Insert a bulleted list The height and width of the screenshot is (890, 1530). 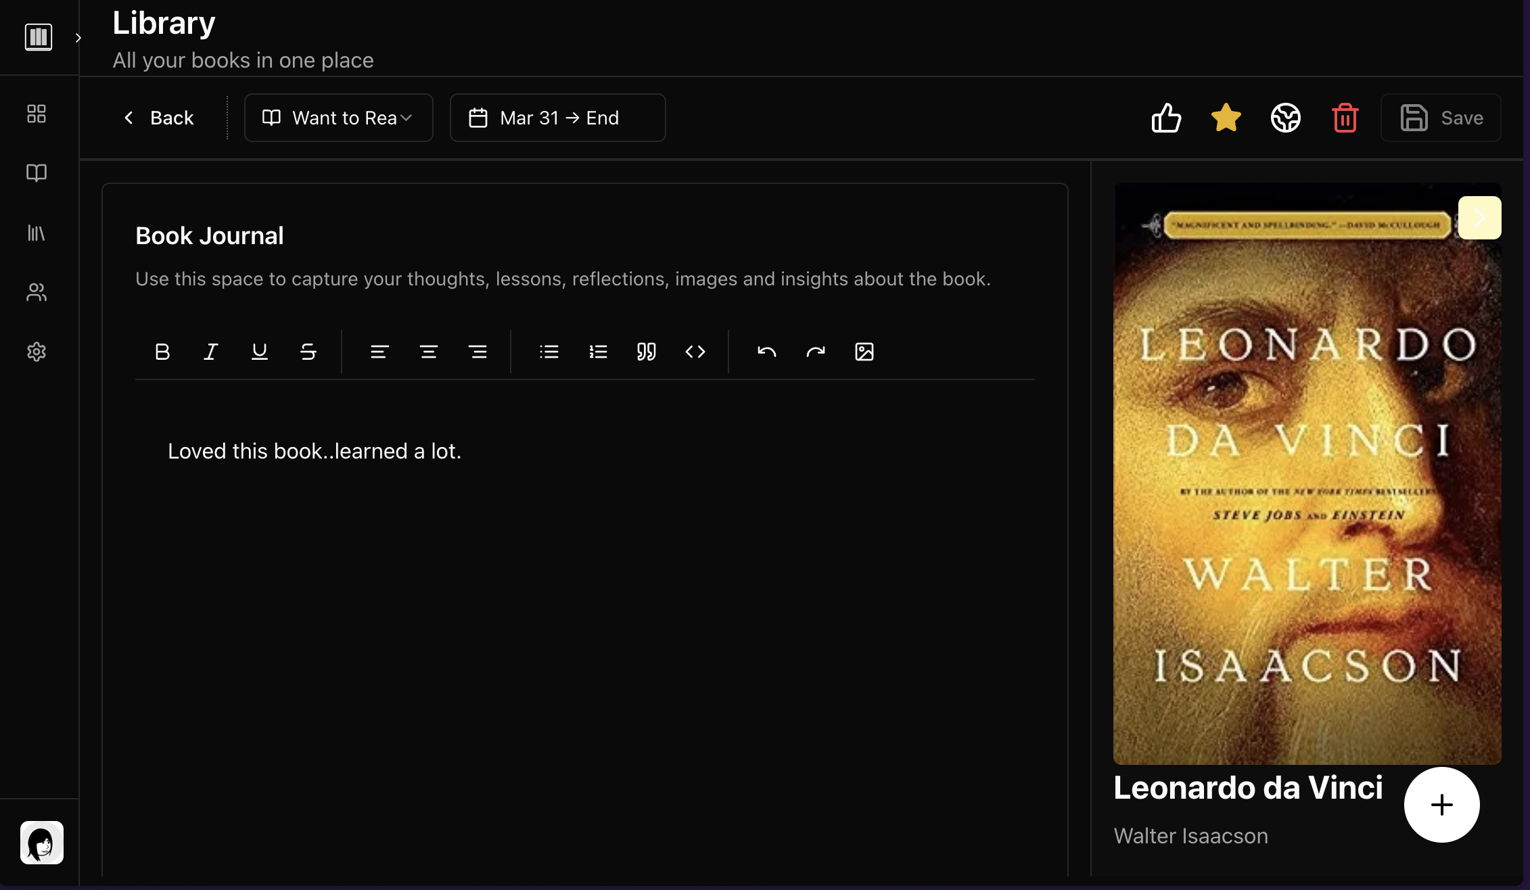[x=549, y=352]
